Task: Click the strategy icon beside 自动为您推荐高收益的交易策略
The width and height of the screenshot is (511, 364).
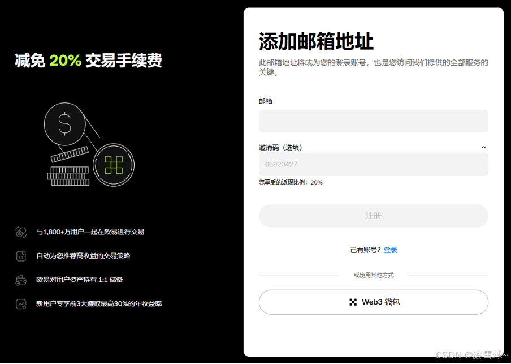Action: (21, 256)
